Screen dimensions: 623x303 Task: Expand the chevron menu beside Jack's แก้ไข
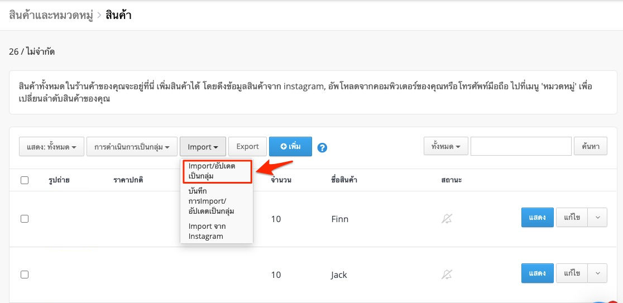pyautogui.click(x=597, y=273)
